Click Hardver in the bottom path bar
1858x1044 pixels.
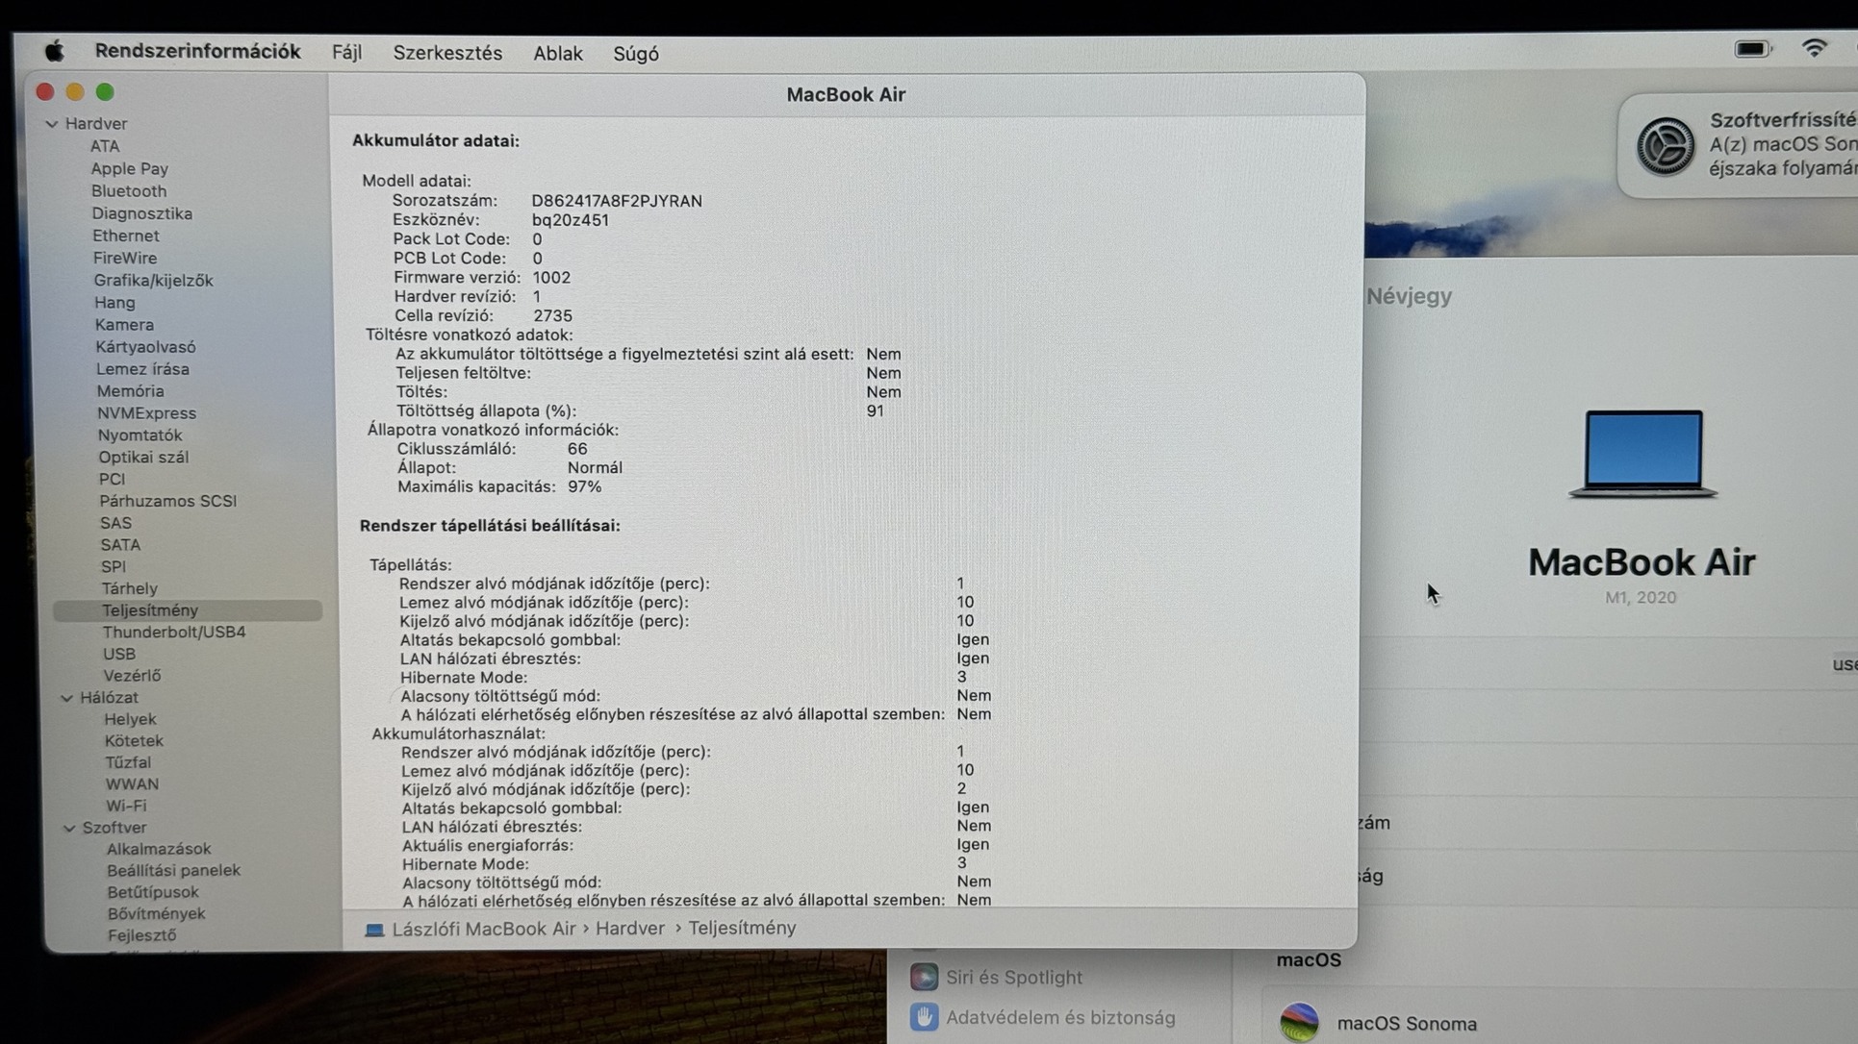(x=630, y=929)
